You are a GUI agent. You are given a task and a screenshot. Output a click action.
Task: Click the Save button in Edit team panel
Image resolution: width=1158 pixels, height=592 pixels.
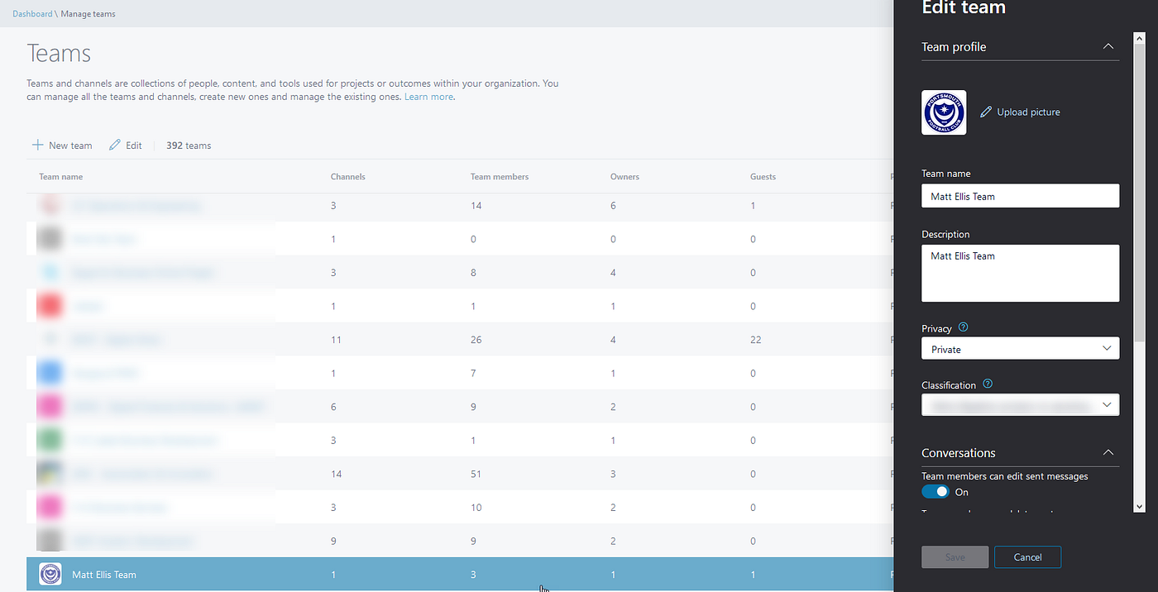pyautogui.click(x=955, y=557)
